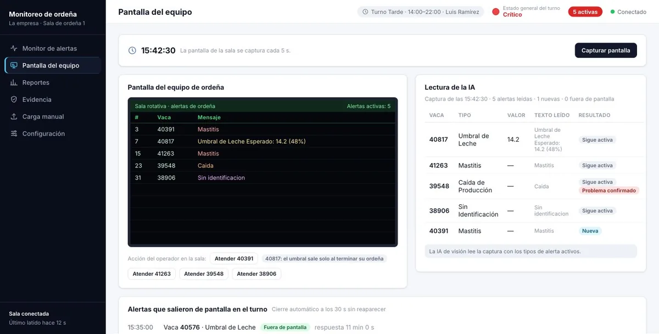Click the Monitor de alertas pulse icon
This screenshot has height=334, width=659.
14,48
